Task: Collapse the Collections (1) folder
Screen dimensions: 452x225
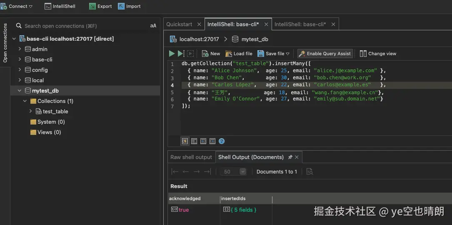Action: [25, 101]
